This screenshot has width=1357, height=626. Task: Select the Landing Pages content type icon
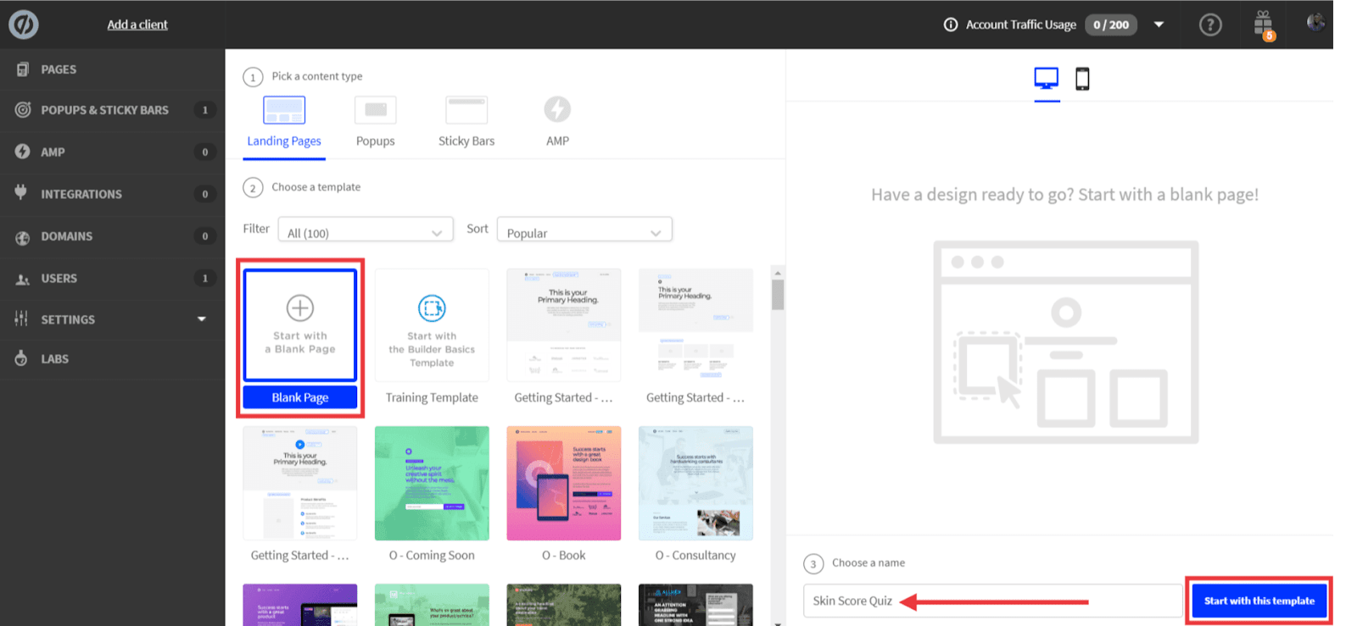click(x=284, y=110)
